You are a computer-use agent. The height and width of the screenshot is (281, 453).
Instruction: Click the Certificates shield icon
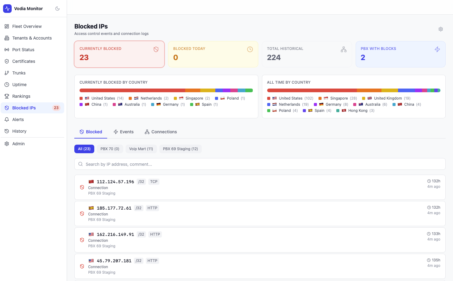coord(7,61)
